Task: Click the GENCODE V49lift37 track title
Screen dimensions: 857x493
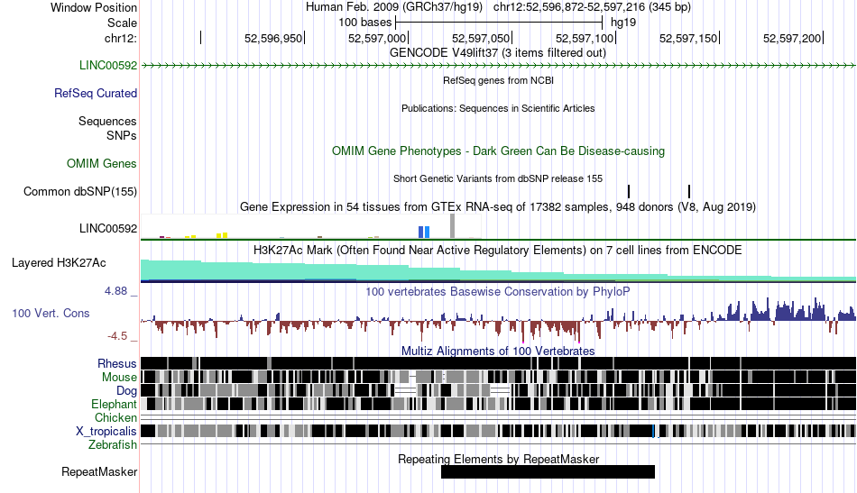Action: click(497, 53)
